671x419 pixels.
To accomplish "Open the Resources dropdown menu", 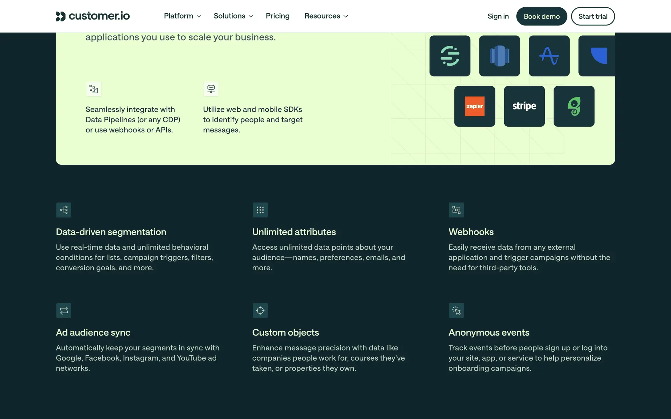I will pos(326,16).
